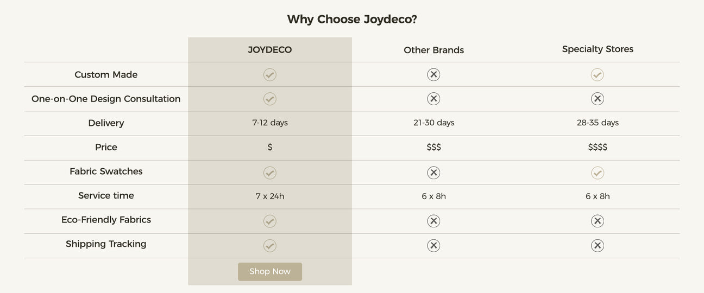Viewport: 704px width, 293px height.
Task: Click the 7-12 days delivery cell
Action: [x=270, y=123]
